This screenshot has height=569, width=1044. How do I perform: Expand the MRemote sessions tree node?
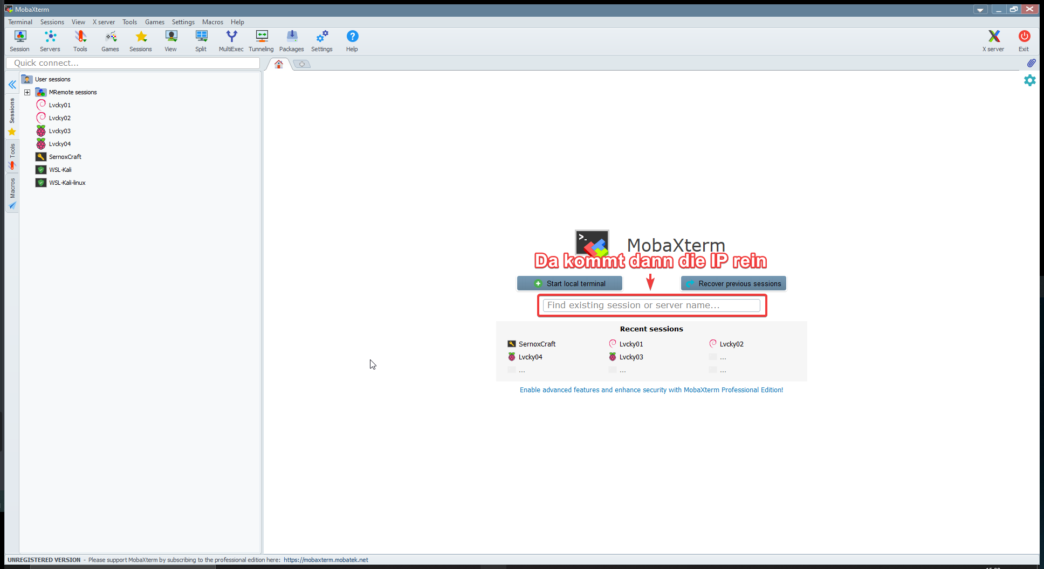(x=27, y=92)
